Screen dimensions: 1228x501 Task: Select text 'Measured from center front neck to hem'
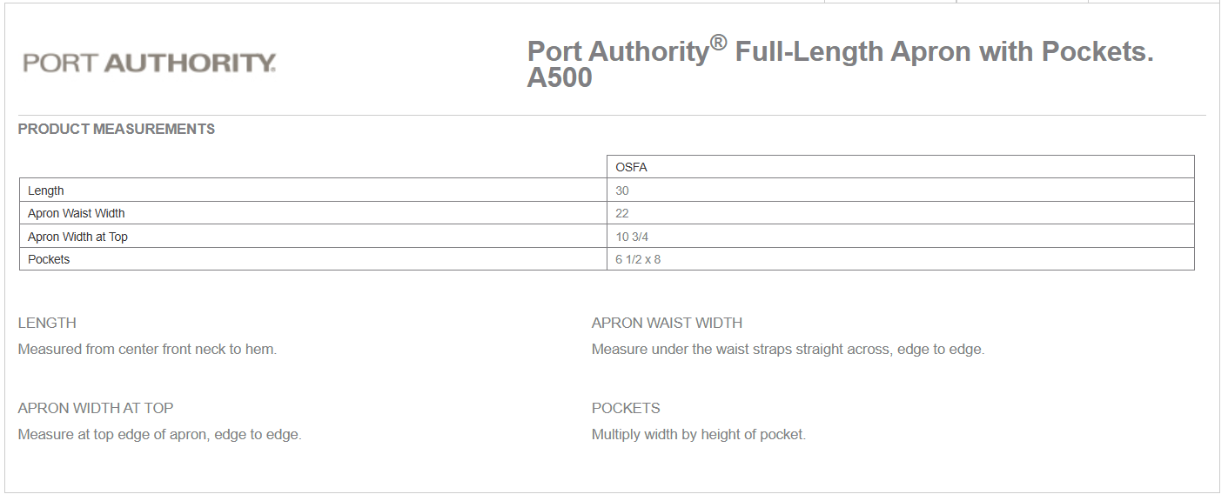[147, 350]
